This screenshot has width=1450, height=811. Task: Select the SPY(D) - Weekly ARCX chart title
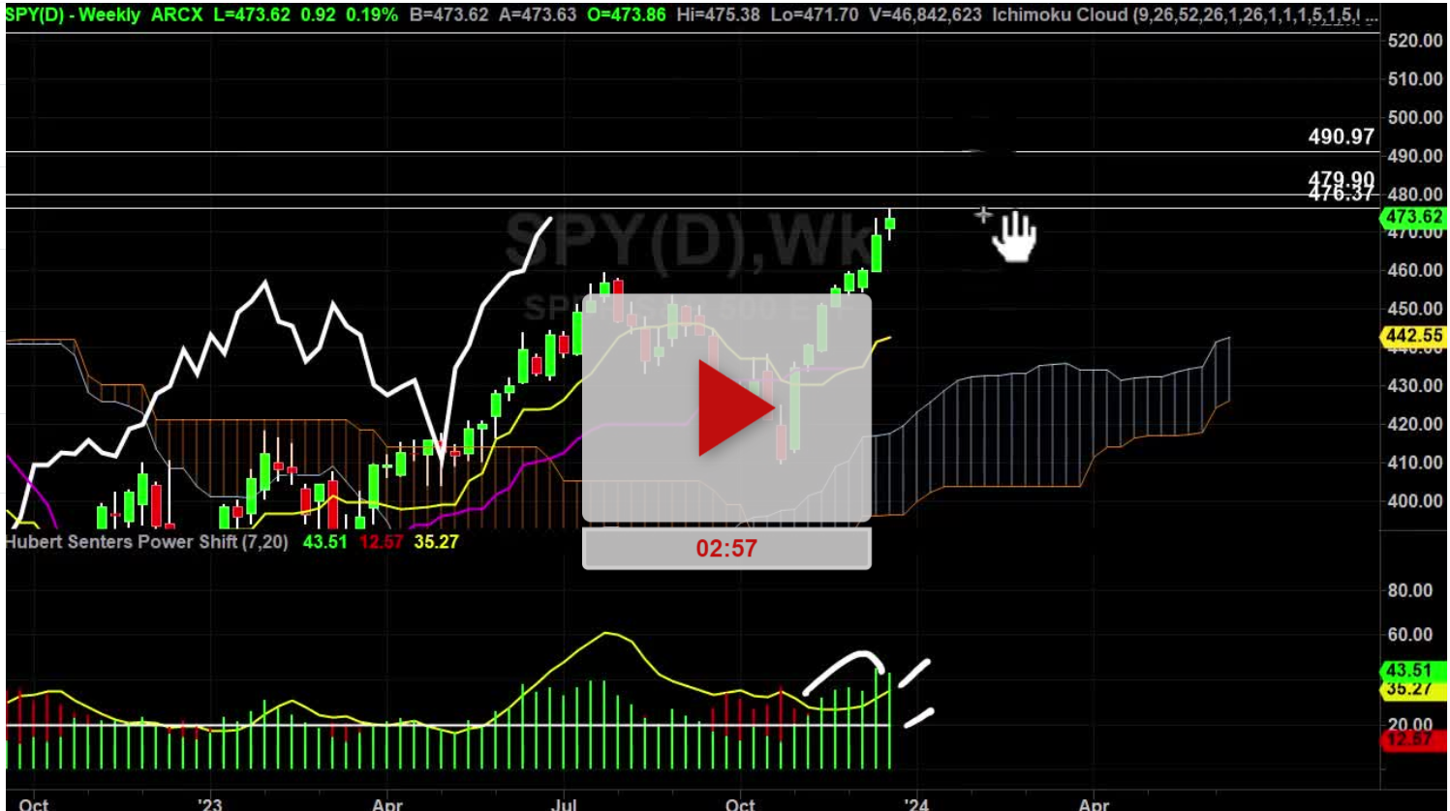click(x=104, y=15)
